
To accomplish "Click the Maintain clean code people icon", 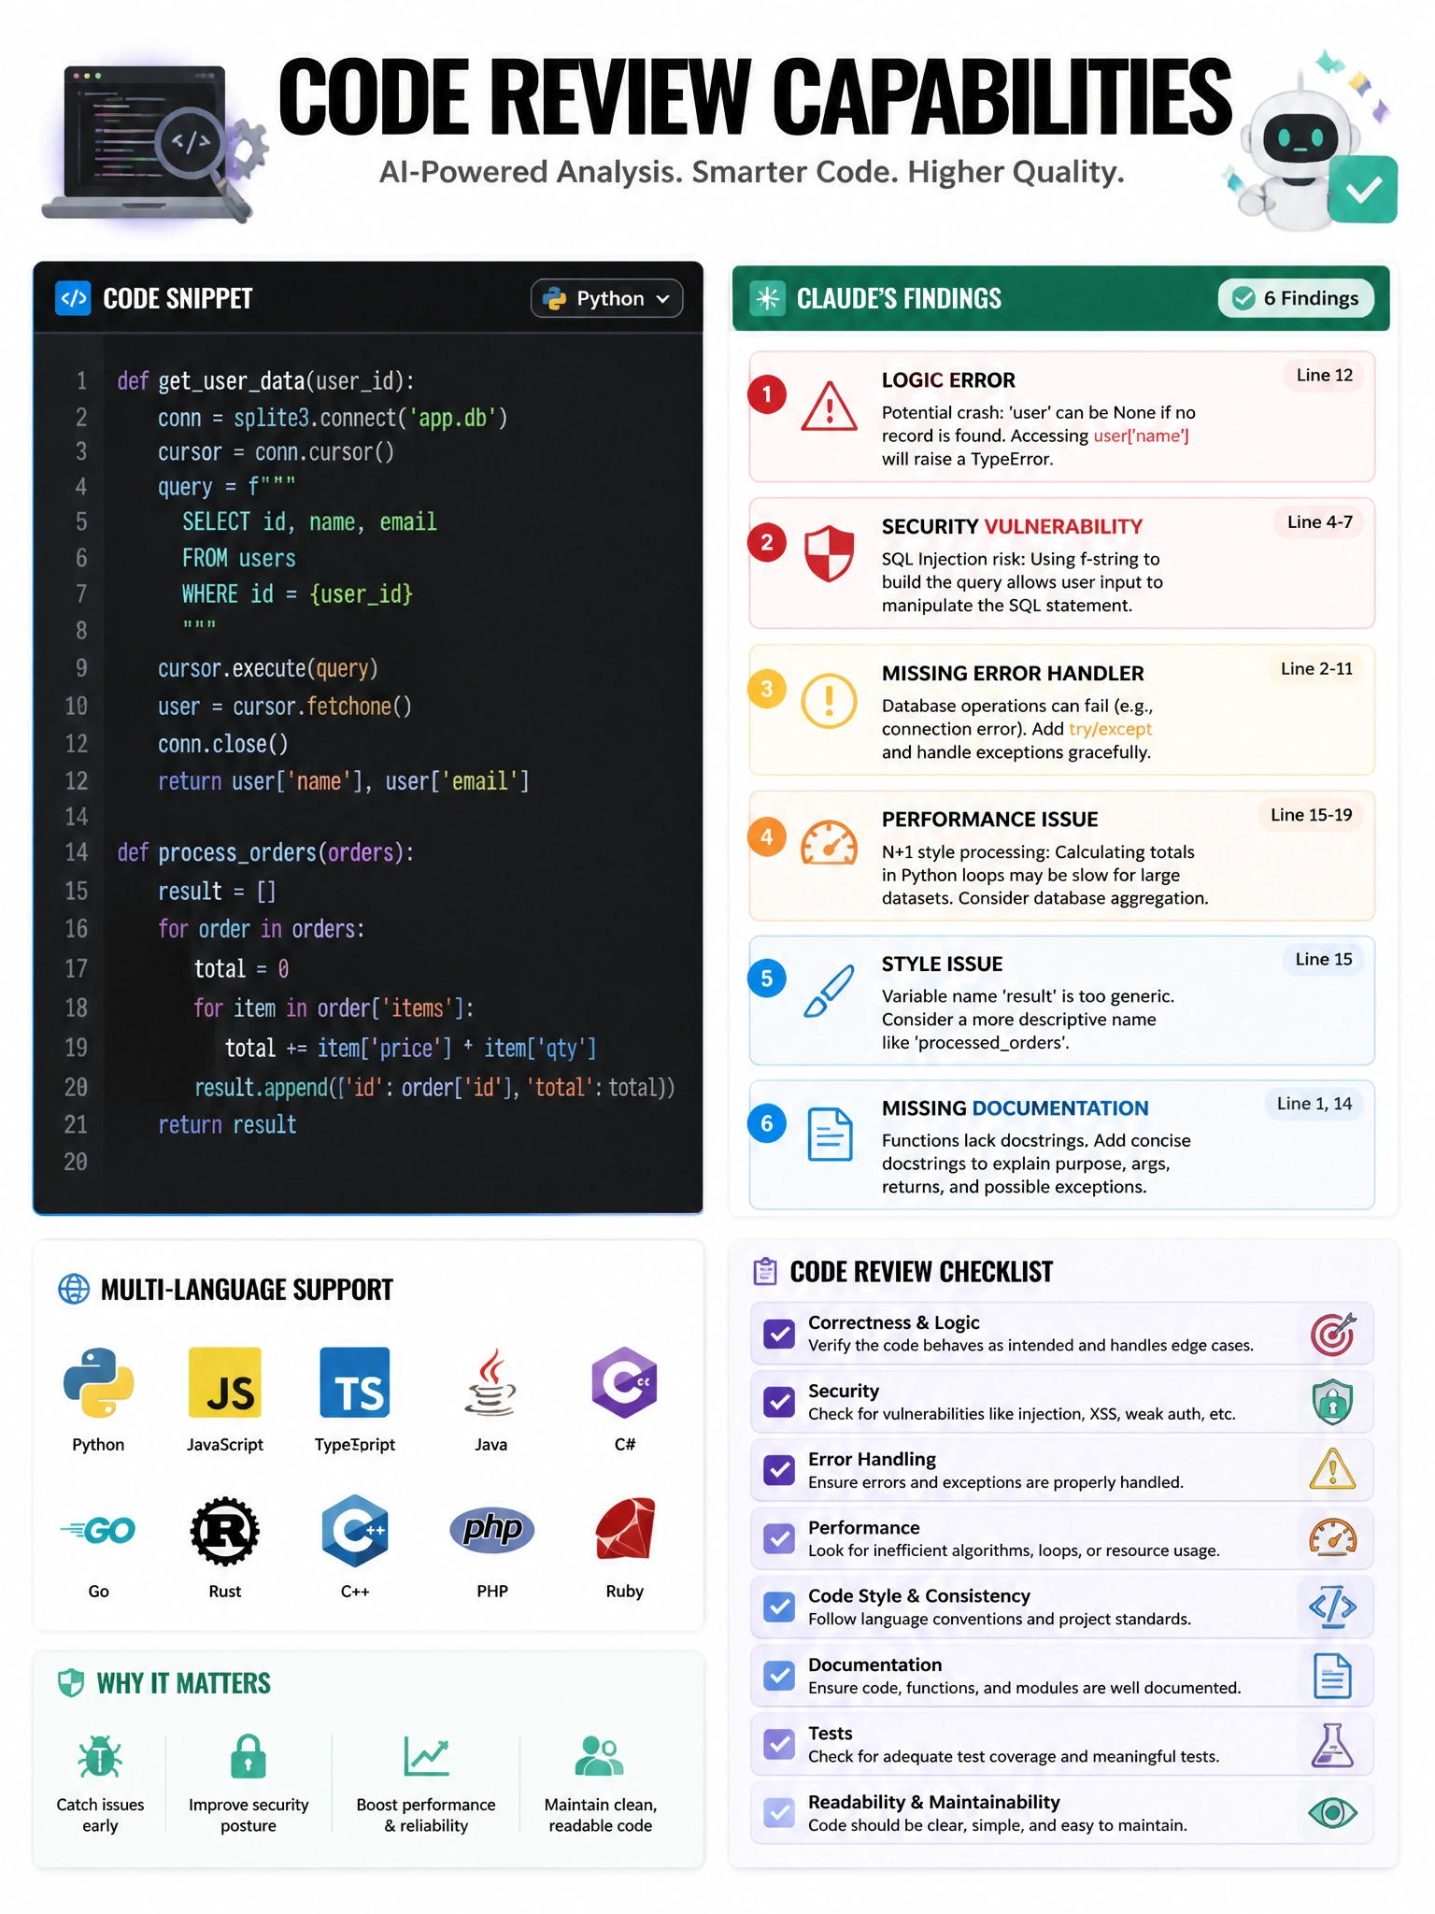I will [x=600, y=1756].
